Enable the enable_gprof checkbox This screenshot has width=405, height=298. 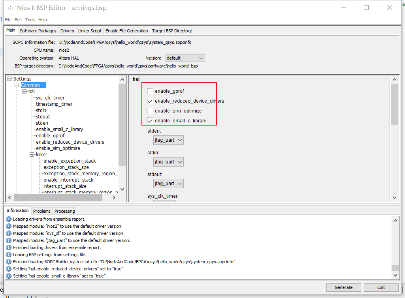pos(150,91)
